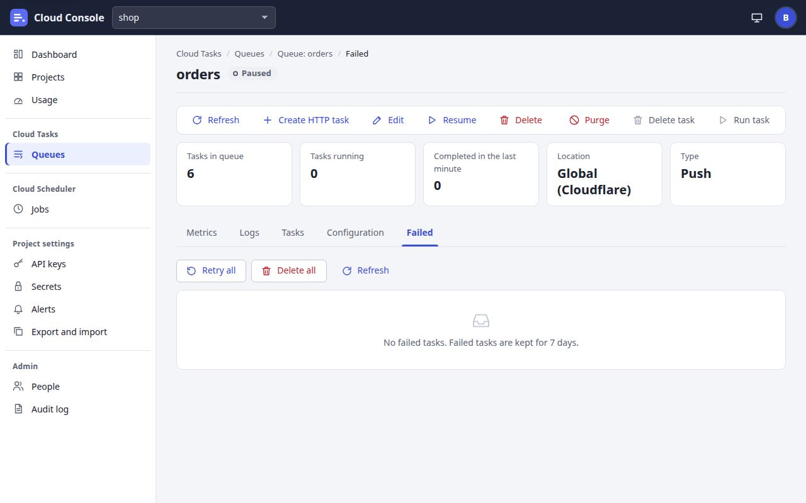
Task: Purge the orders queue
Action: tap(589, 120)
